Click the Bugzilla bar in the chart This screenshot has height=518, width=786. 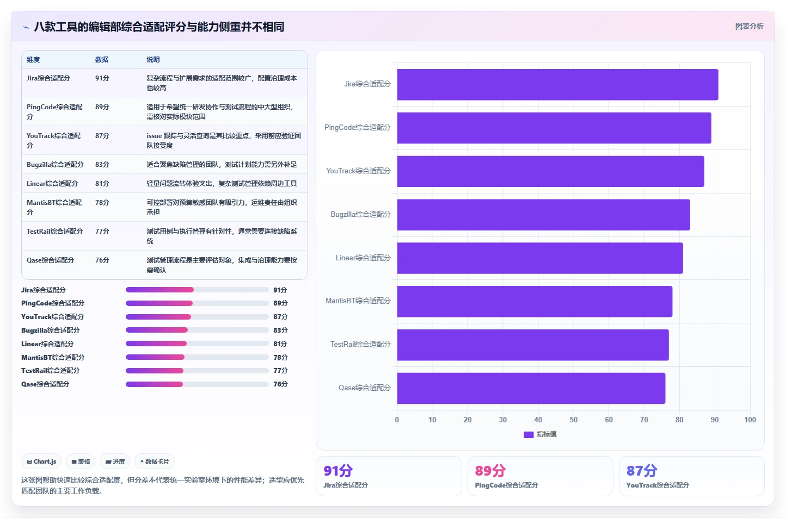pyautogui.click(x=543, y=215)
